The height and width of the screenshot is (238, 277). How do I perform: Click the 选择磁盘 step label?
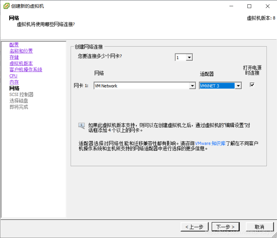[x=19, y=101]
